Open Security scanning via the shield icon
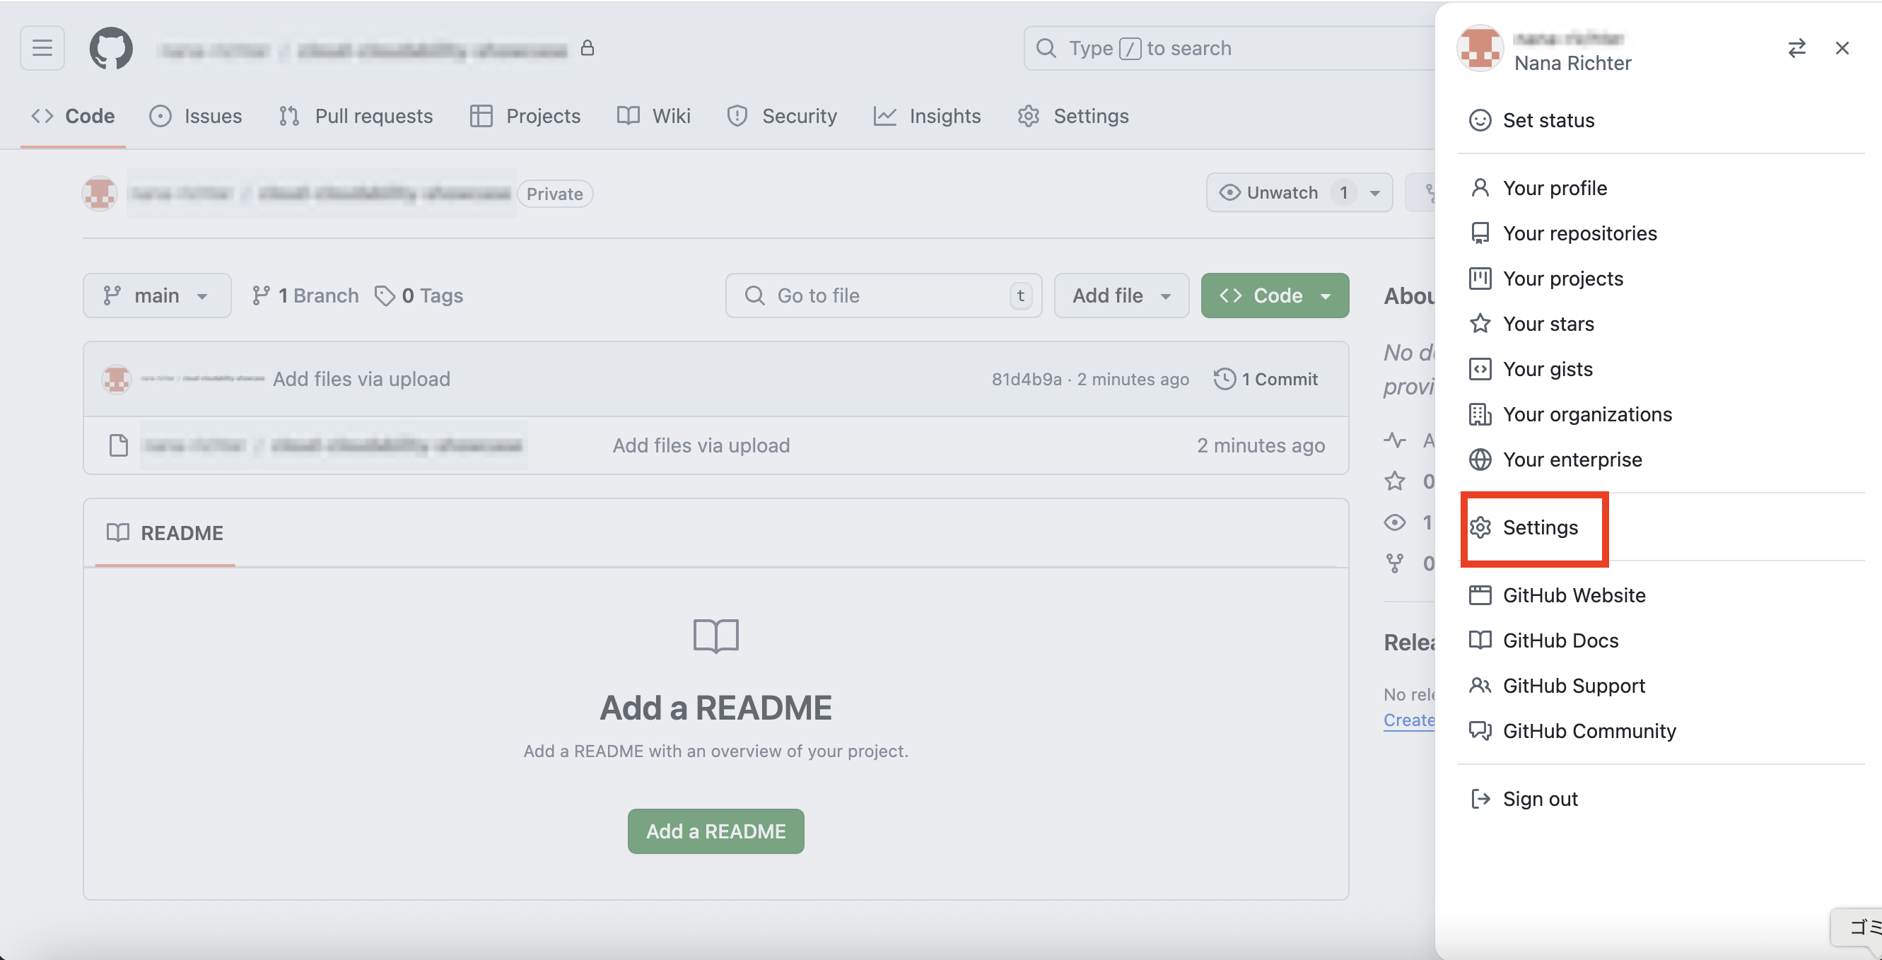The height and width of the screenshot is (960, 1882). tap(781, 115)
